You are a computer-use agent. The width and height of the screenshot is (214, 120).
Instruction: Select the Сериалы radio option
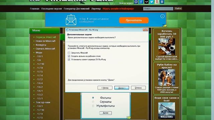93,102
